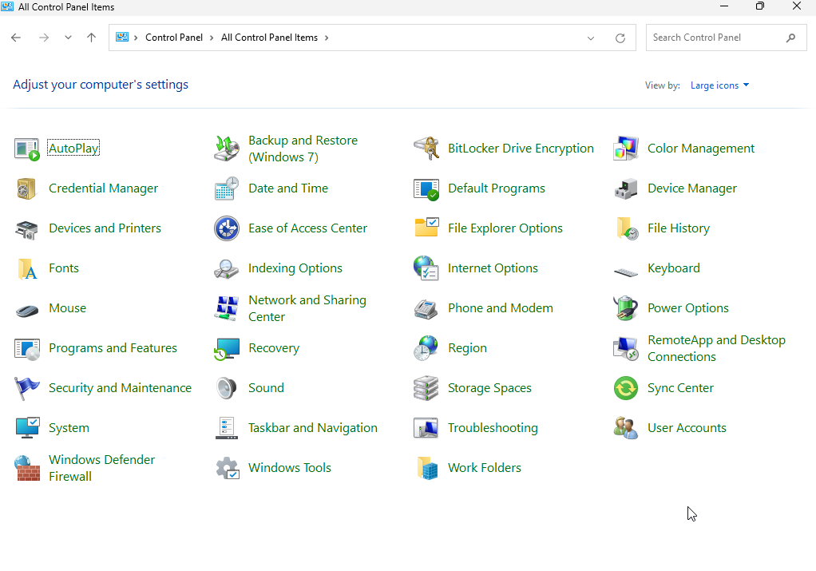Image resolution: width=816 pixels, height=571 pixels.
Task: Open the Credential Manager safe icon
Action: [x=27, y=188]
